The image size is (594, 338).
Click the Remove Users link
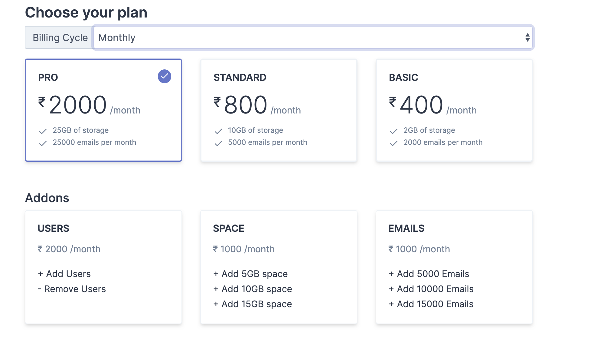[72, 289]
